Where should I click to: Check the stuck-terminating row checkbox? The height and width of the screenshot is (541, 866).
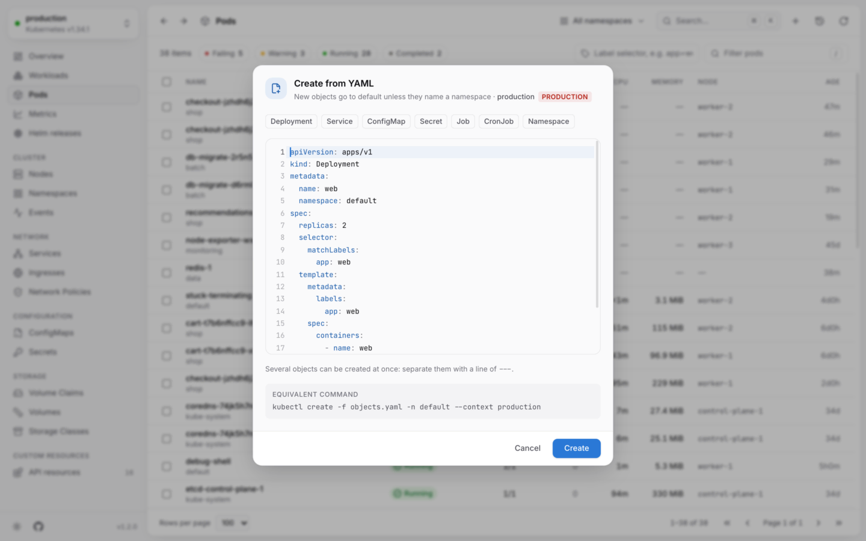(167, 301)
